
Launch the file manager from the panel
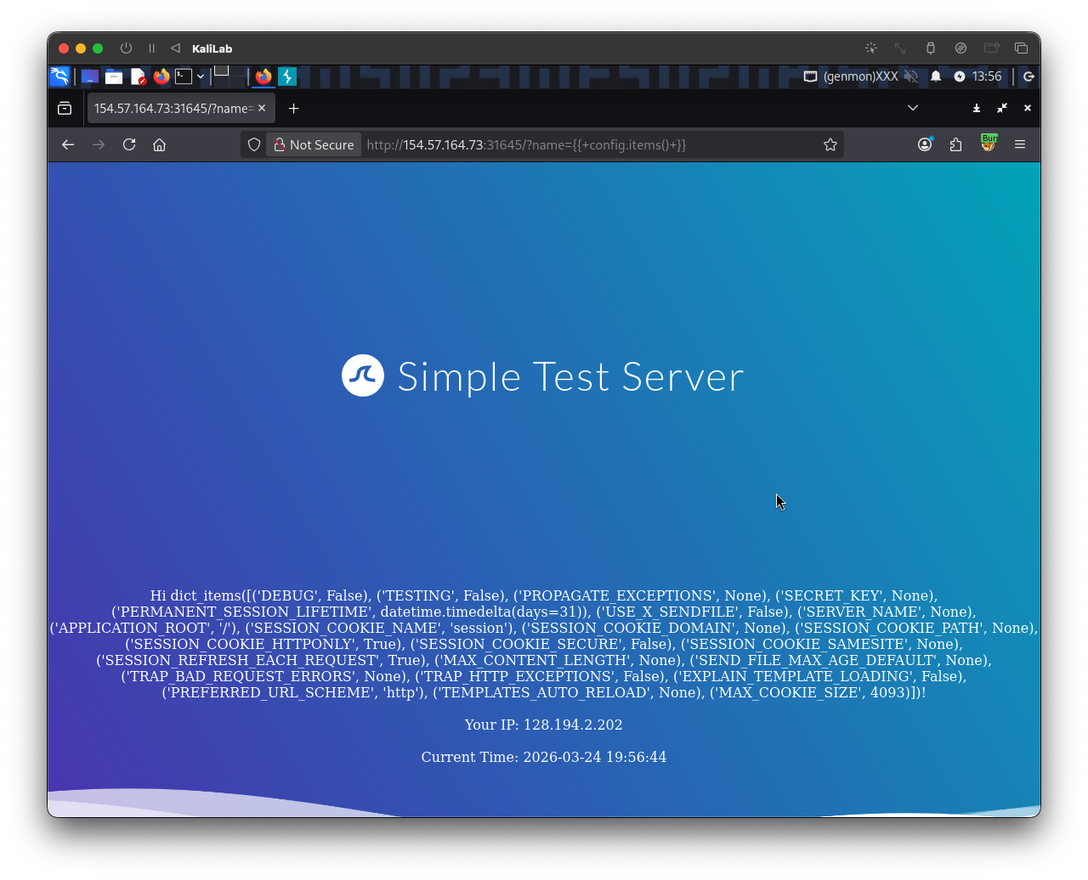(x=113, y=76)
